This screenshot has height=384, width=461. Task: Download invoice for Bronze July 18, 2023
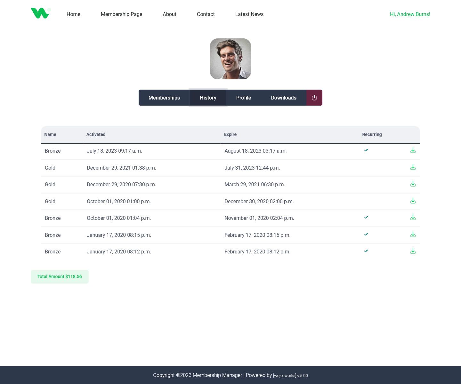pos(413,150)
